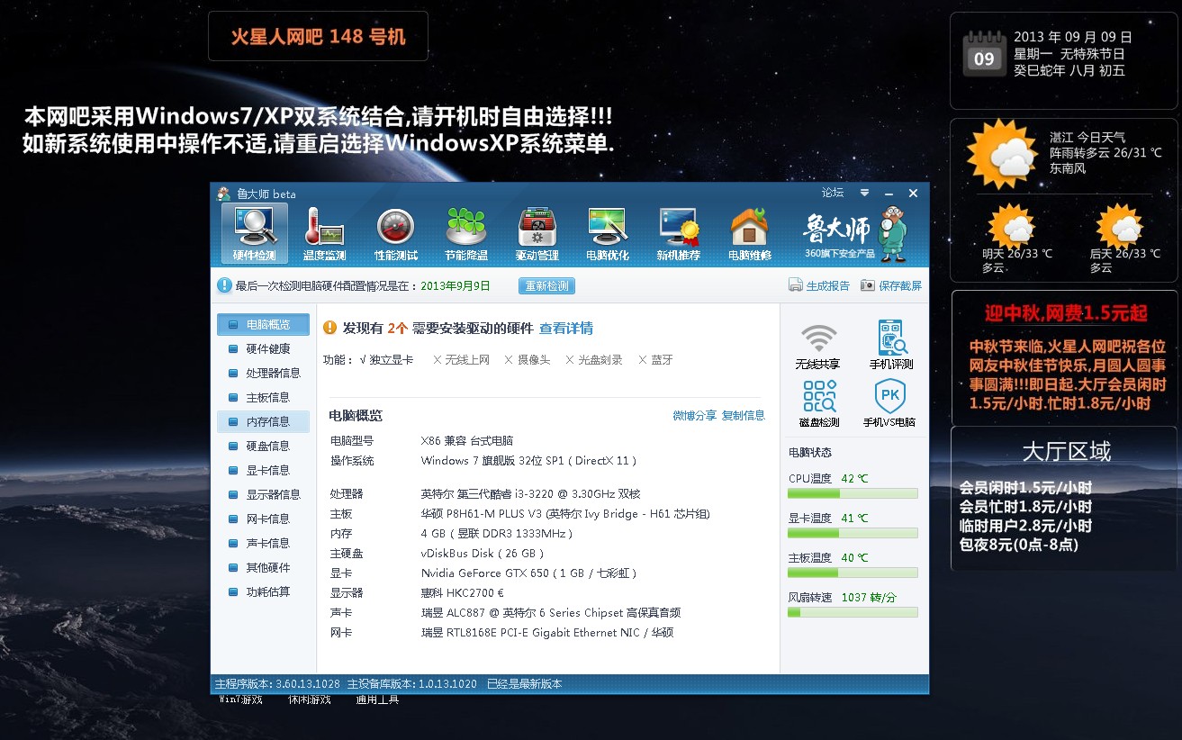Click the memory value 4 GB 昱联 DDR3

[496, 534]
